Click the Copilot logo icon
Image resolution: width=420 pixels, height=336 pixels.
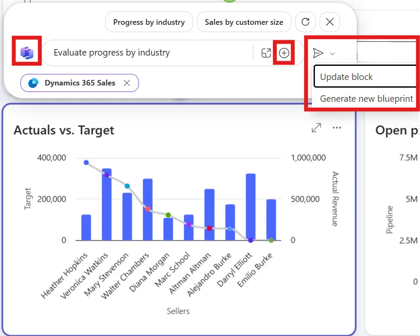coord(26,53)
